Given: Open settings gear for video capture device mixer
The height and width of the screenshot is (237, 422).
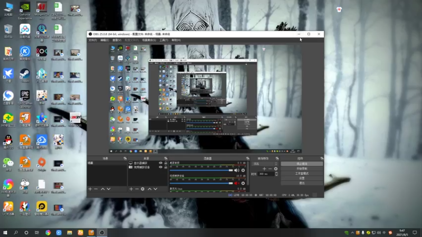Looking at the screenshot, I should pos(243,183).
